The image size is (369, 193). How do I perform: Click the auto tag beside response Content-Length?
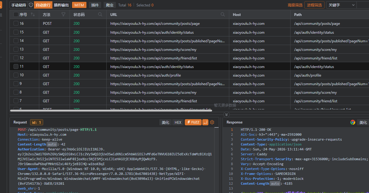coord(275,184)
